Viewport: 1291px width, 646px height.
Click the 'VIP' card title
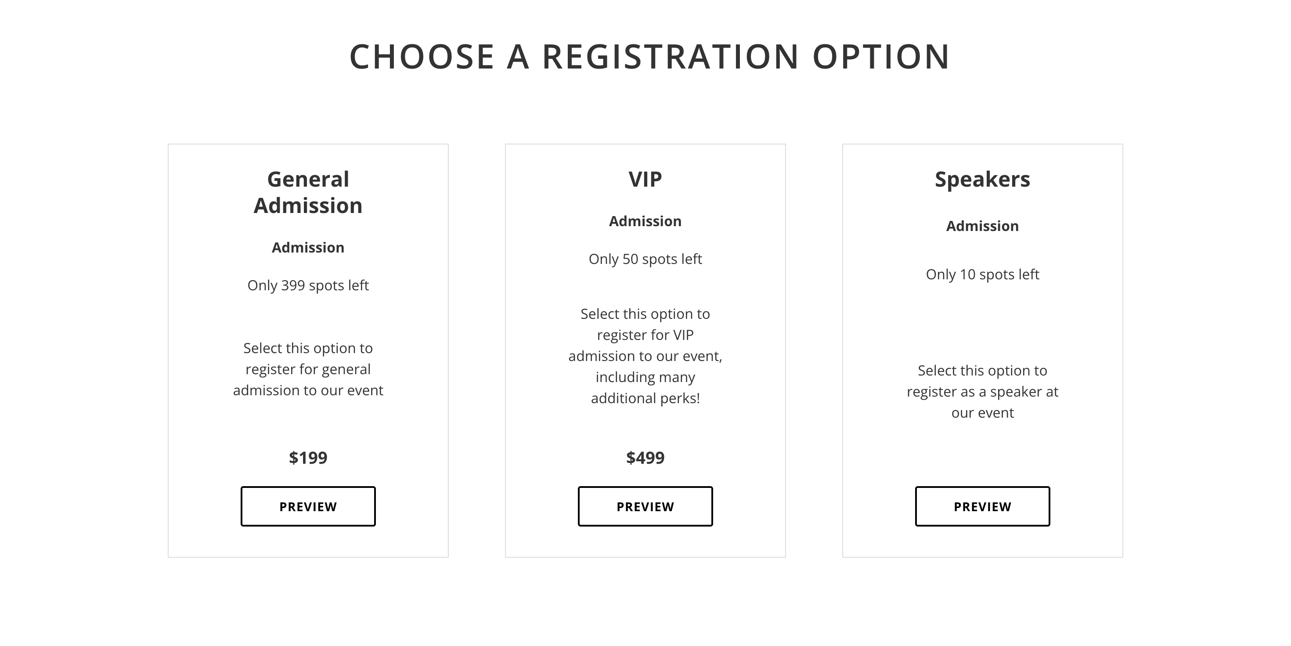coord(645,180)
